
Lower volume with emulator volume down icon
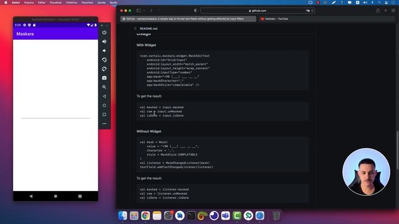coord(104,50)
